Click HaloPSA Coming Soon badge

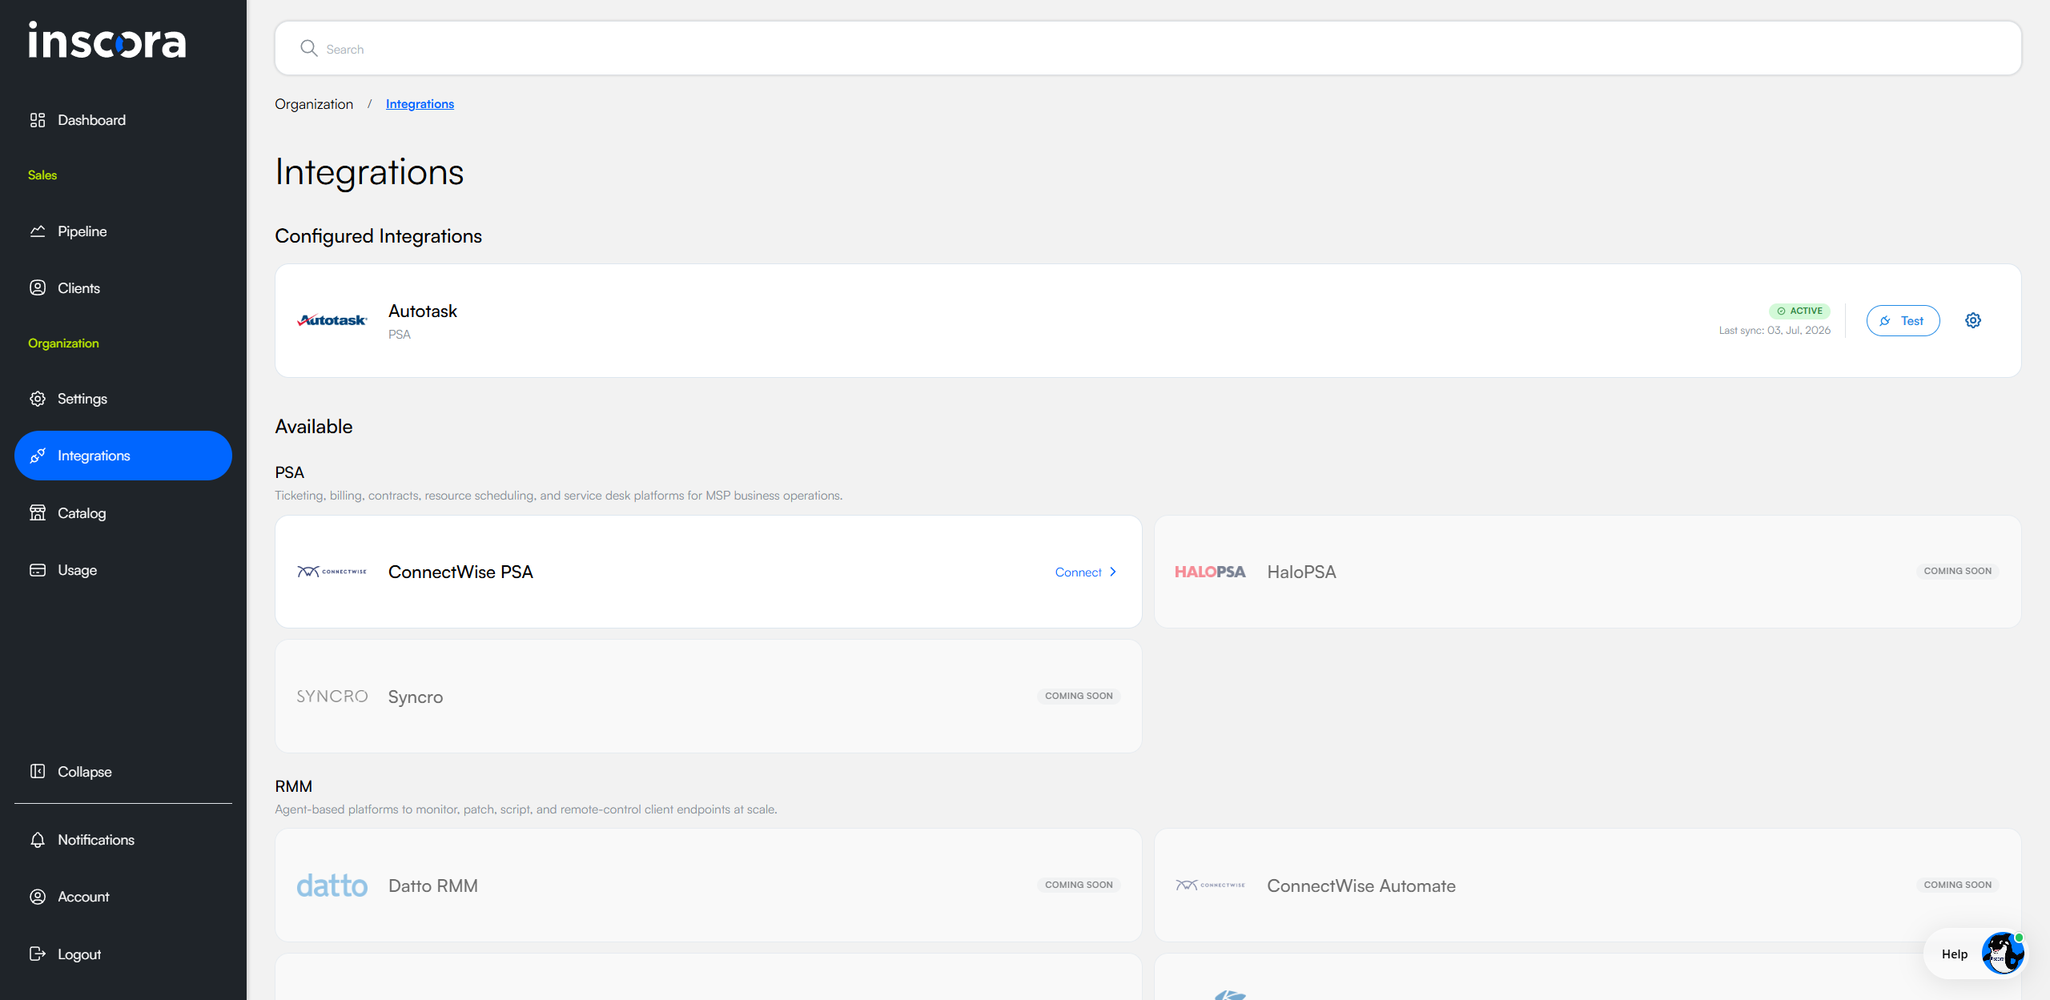tap(1957, 571)
